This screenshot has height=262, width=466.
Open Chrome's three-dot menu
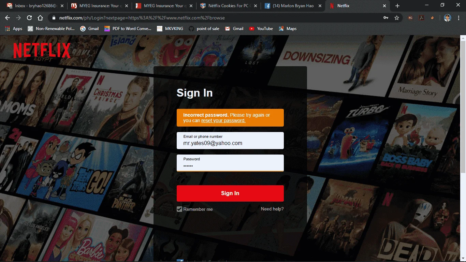[x=458, y=18]
